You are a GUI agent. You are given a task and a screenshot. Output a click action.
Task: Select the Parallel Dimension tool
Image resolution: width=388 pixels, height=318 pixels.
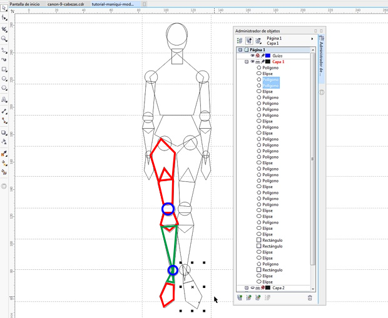(4, 111)
